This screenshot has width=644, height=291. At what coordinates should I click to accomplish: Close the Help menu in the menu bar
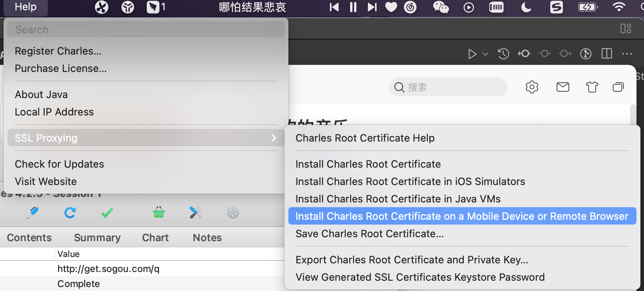point(26,7)
